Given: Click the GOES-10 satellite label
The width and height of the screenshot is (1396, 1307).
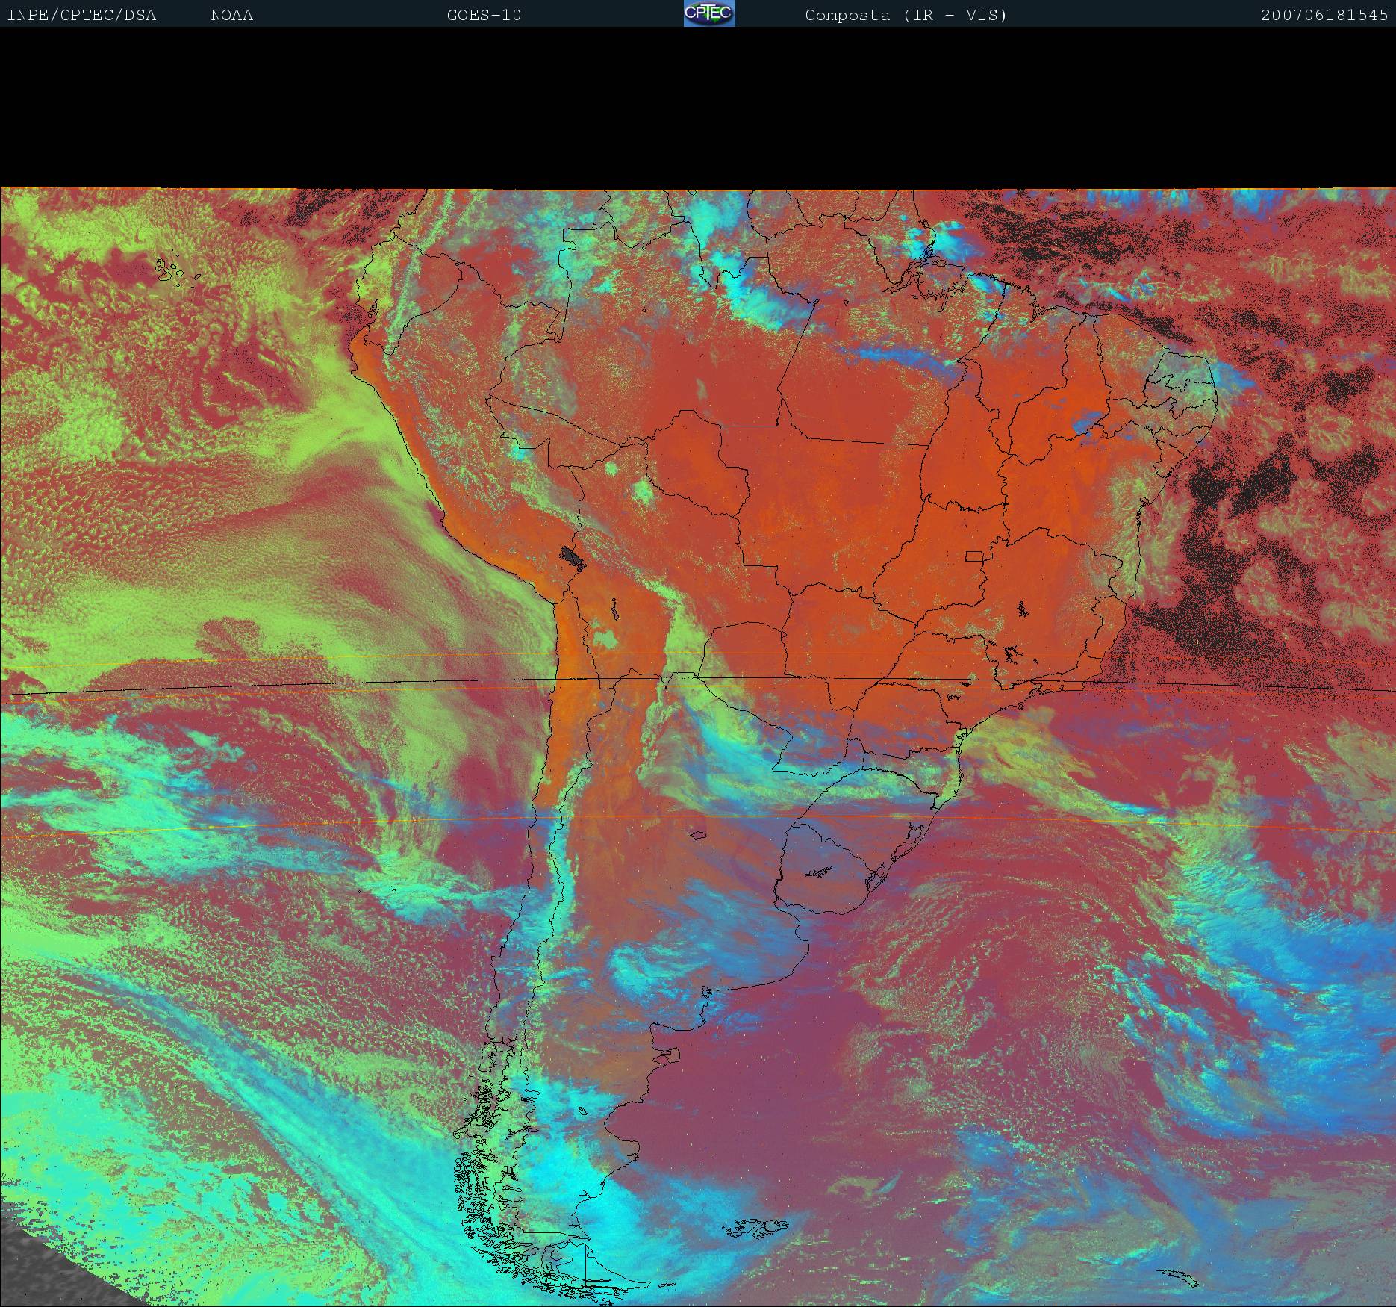Looking at the screenshot, I should pos(484,16).
